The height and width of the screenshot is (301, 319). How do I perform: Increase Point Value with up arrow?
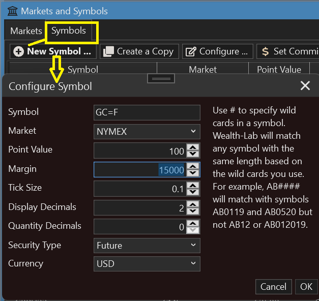coord(193,147)
